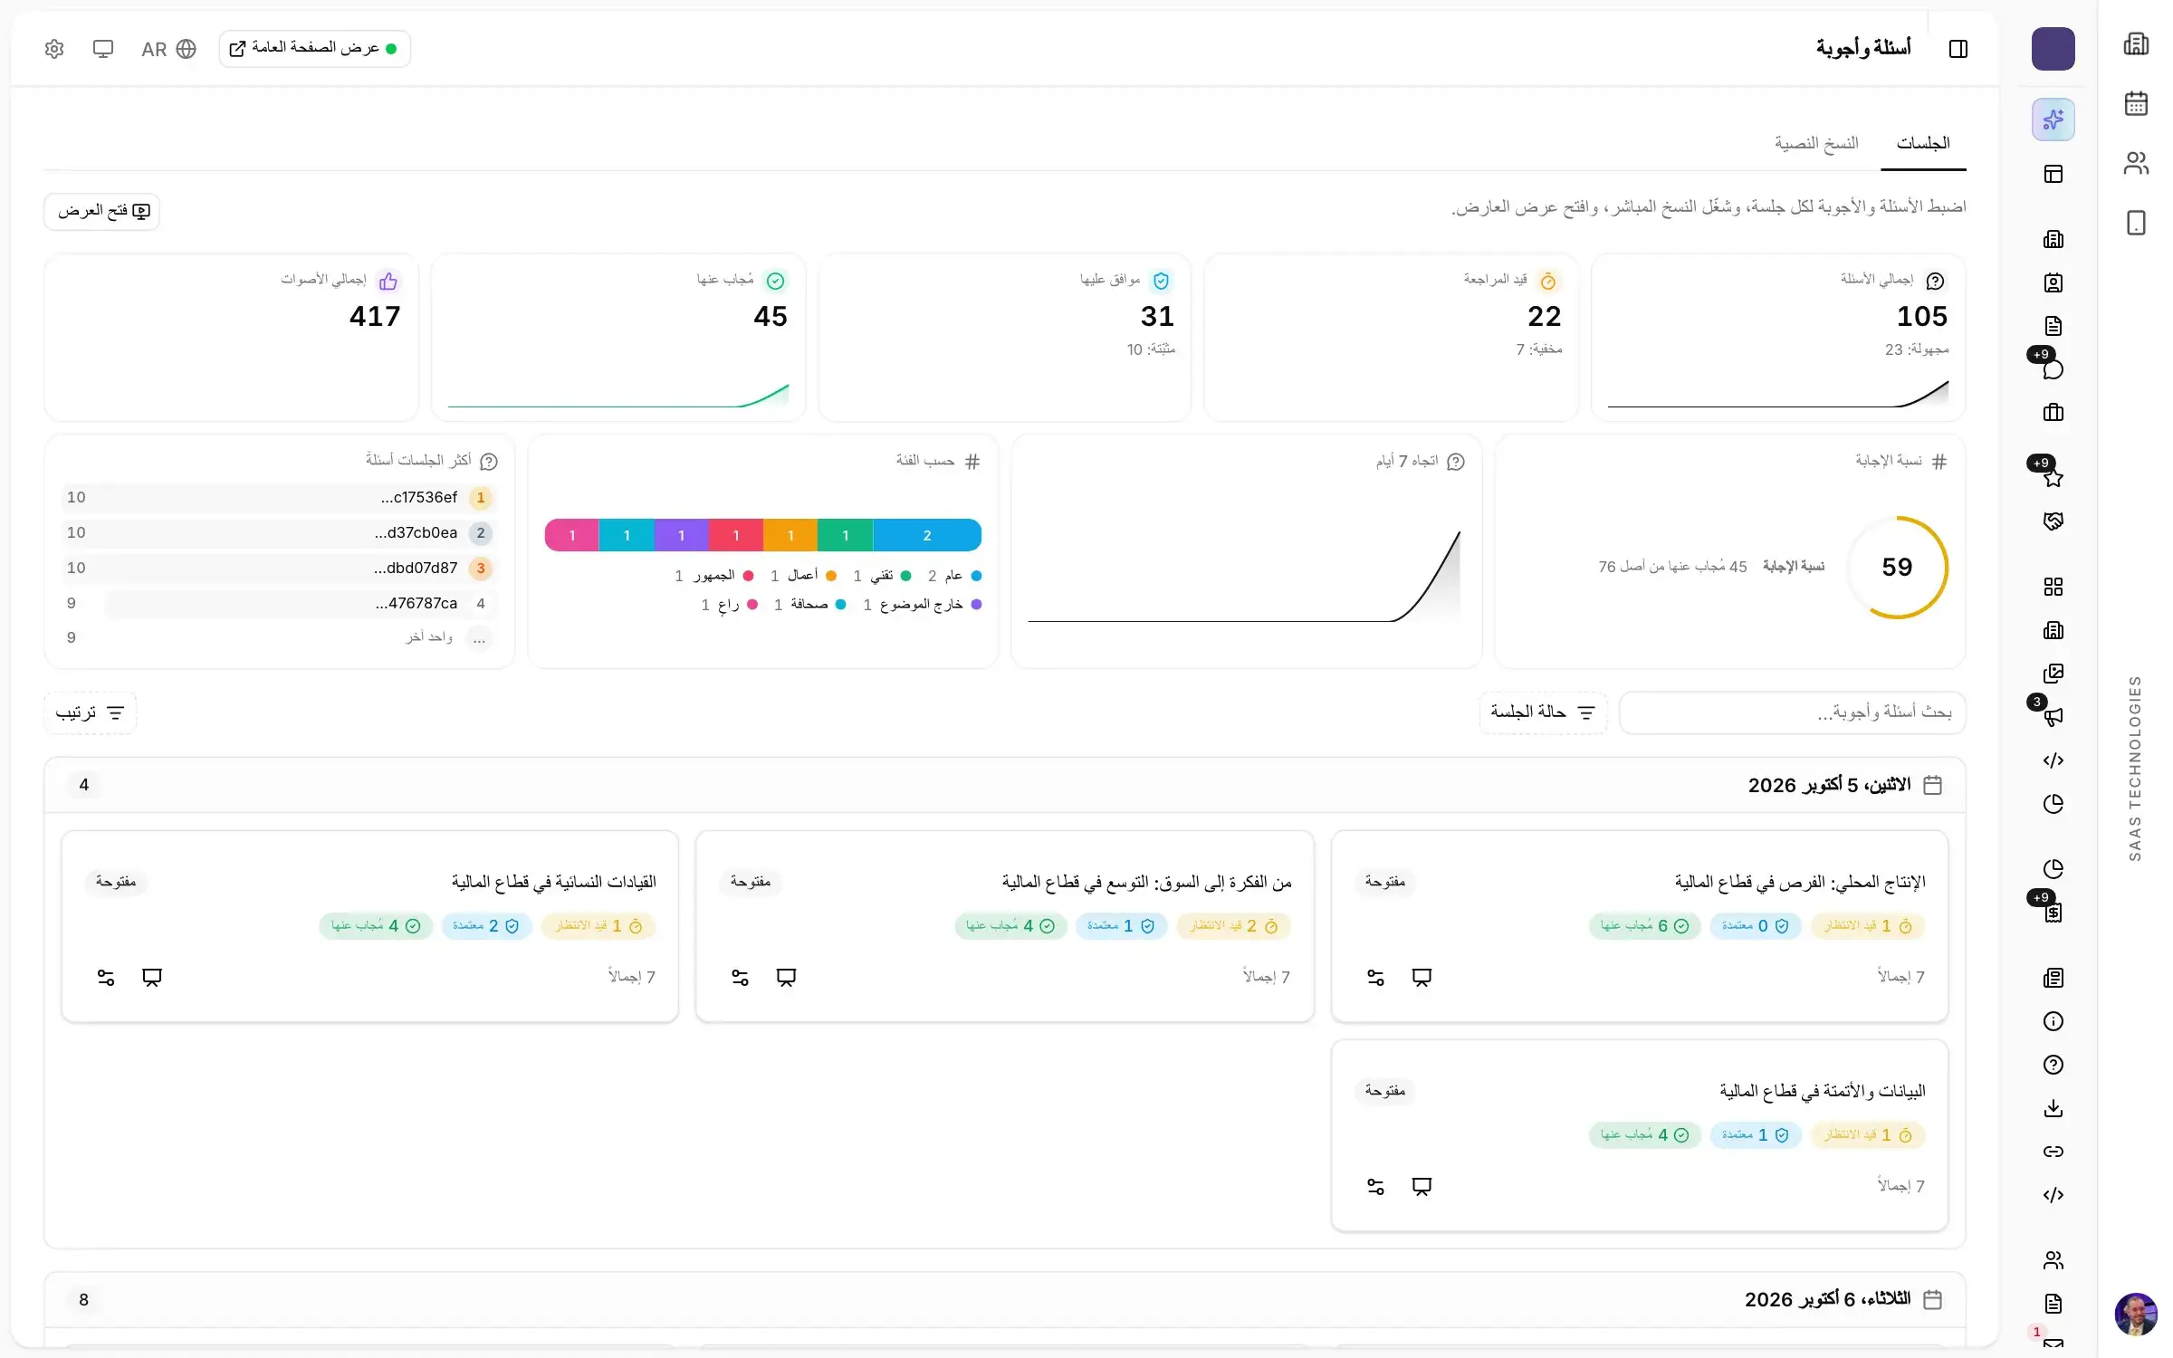Open the download icon in sidebar

pos(2053,1108)
